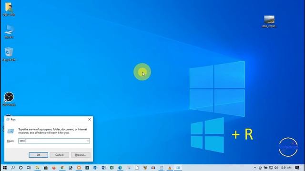305x171 pixels.
Task: Open the network tray icon
Action: (x=271, y=168)
